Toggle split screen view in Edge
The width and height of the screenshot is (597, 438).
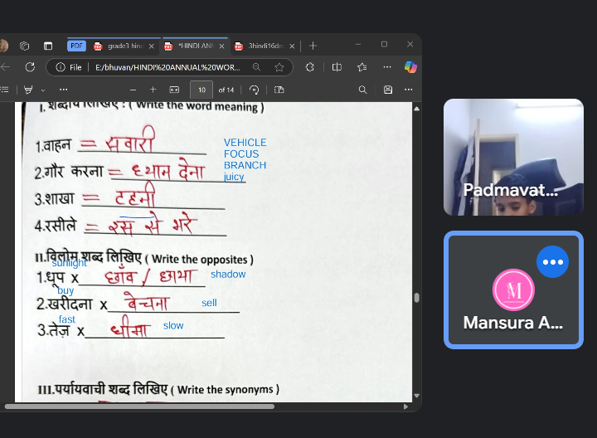coord(337,67)
